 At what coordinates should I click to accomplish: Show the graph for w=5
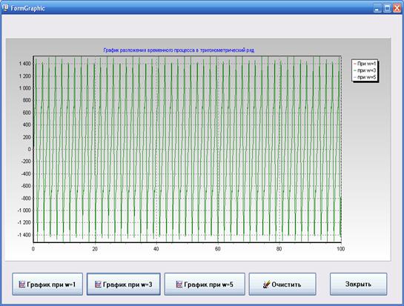point(205,284)
